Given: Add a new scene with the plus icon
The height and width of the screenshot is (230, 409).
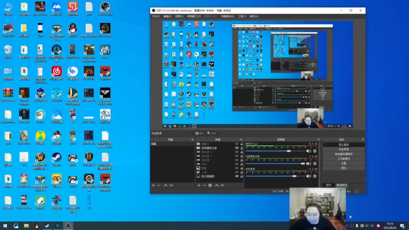Looking at the screenshot, I should (153, 185).
